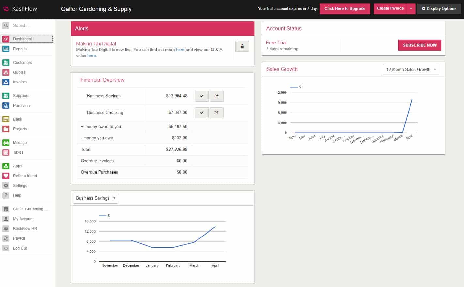Image resolution: width=464 pixels, height=287 pixels.
Task: Click the Gaffer Gardening company building icon
Action: click(6, 209)
